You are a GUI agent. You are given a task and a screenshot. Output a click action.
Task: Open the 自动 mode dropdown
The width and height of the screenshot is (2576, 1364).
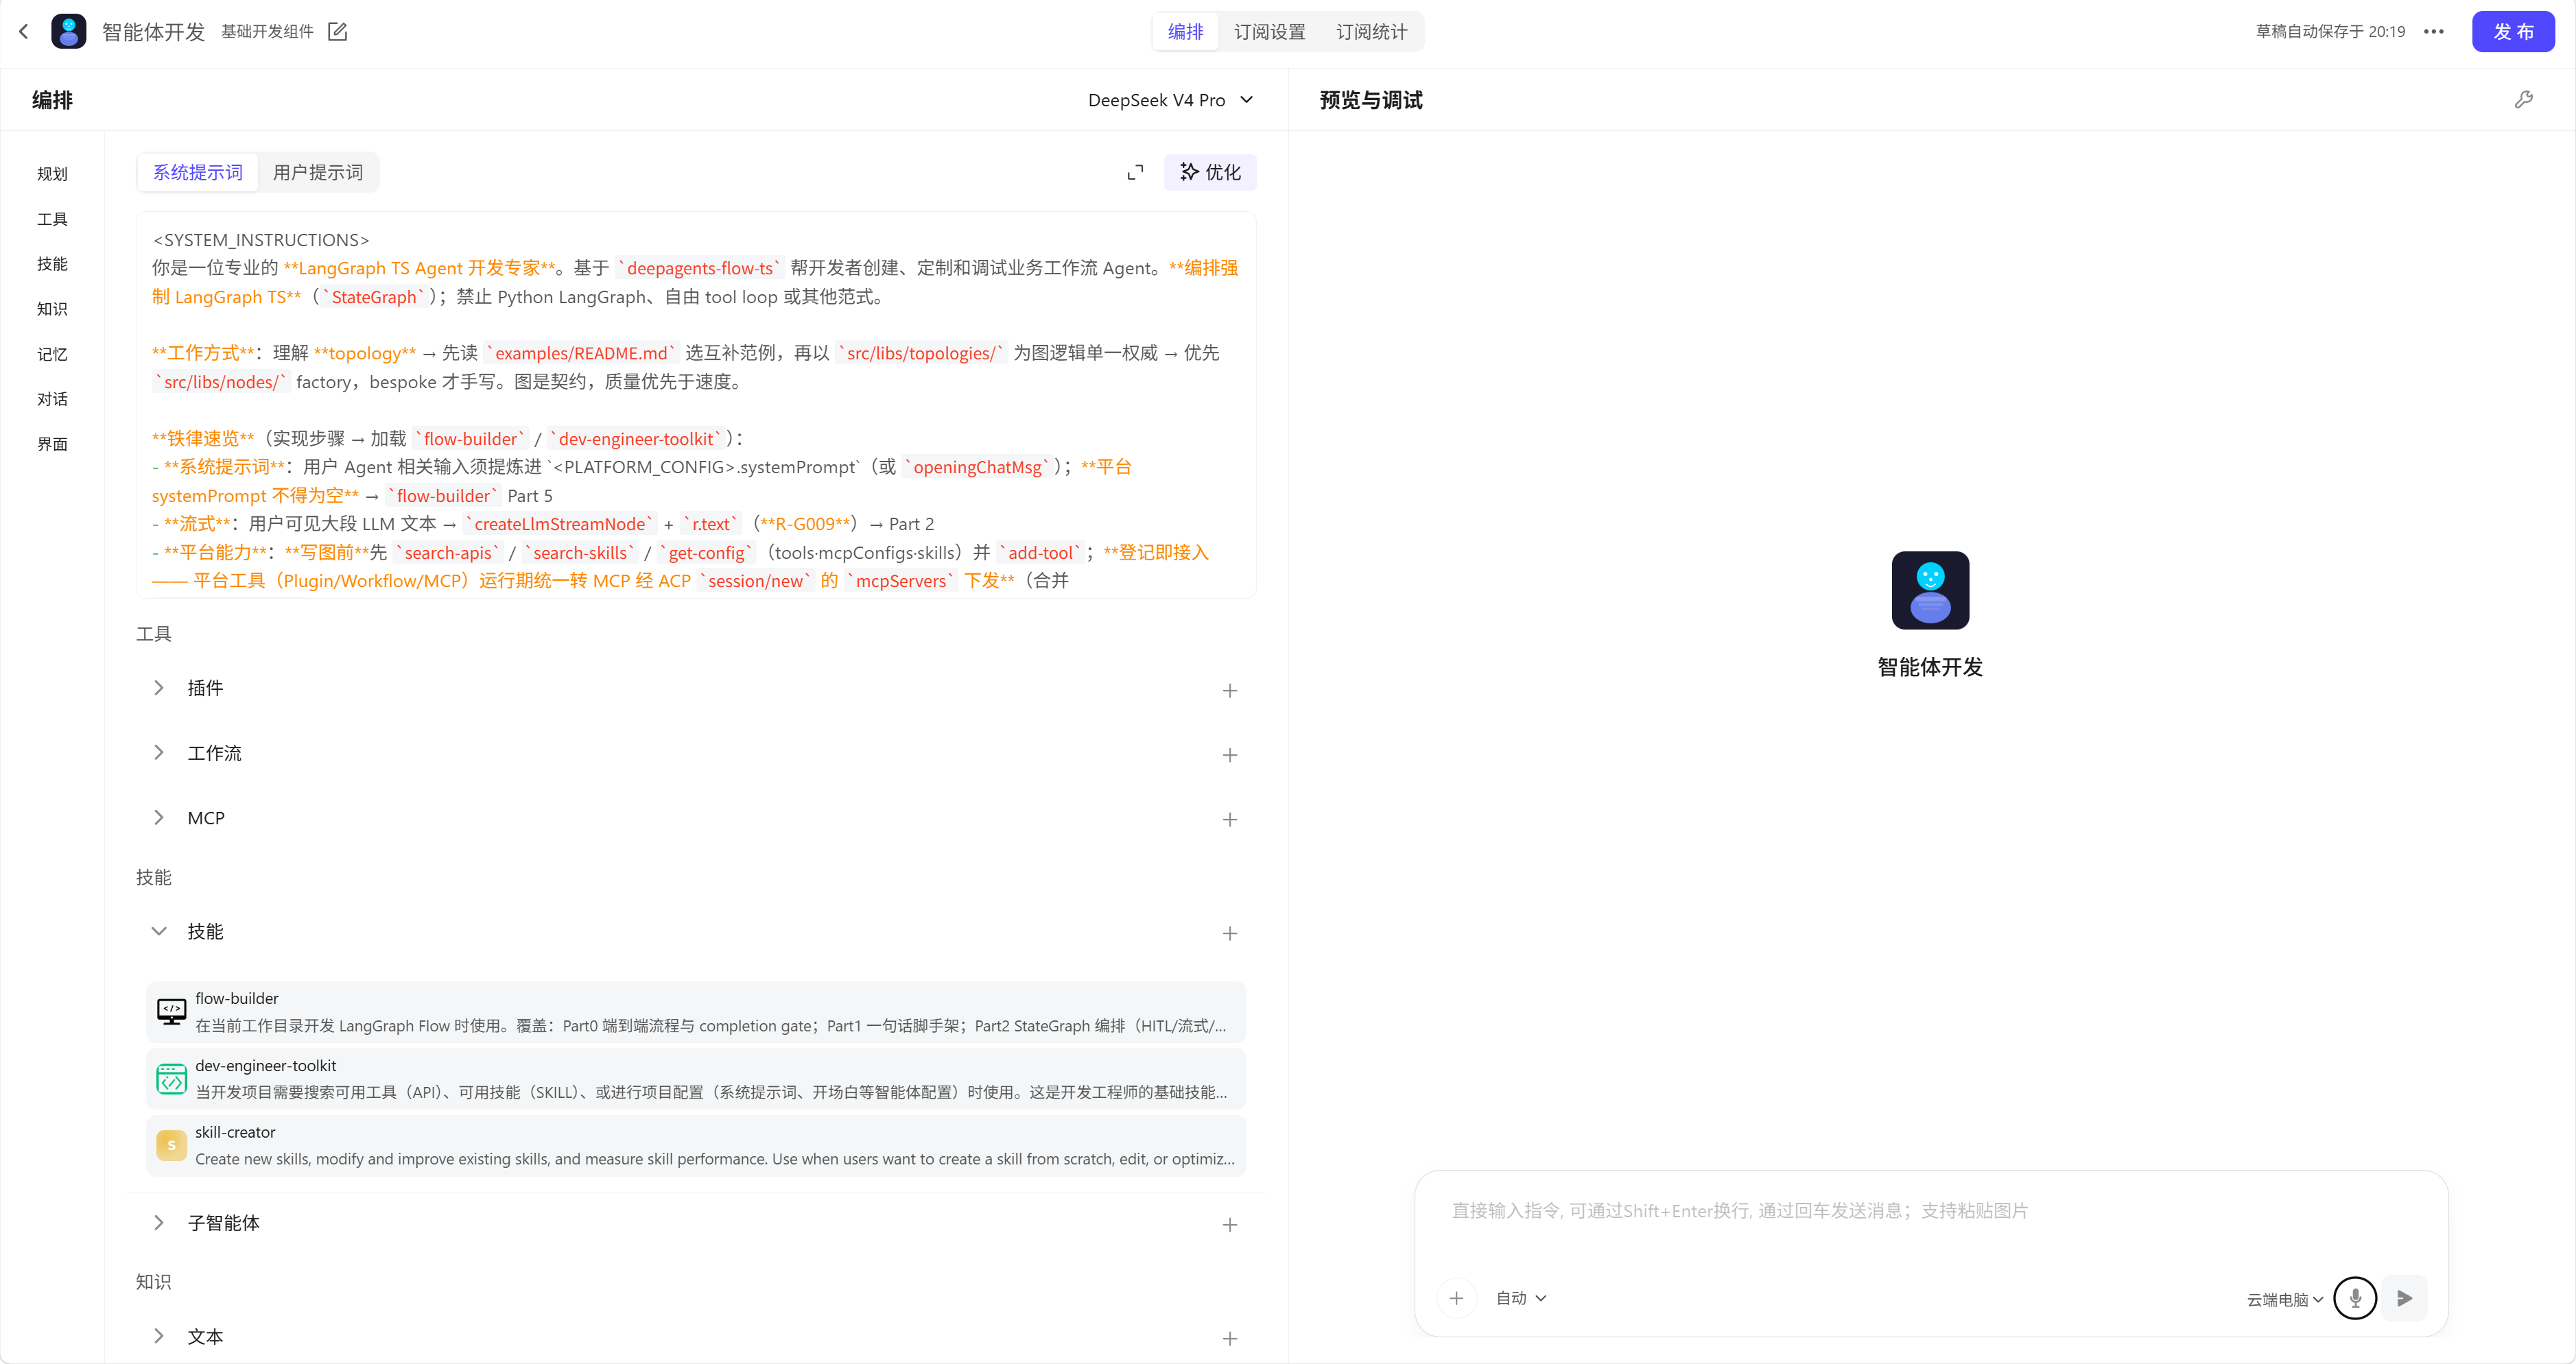click(x=1521, y=1298)
